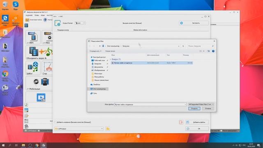This screenshot has height=148, width=263.
Task: Open the All Supported Video Files filter
Action: click(201, 104)
